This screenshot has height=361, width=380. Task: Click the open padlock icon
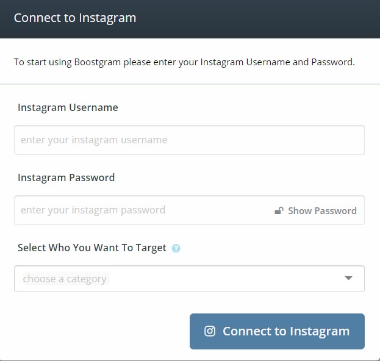(x=279, y=211)
